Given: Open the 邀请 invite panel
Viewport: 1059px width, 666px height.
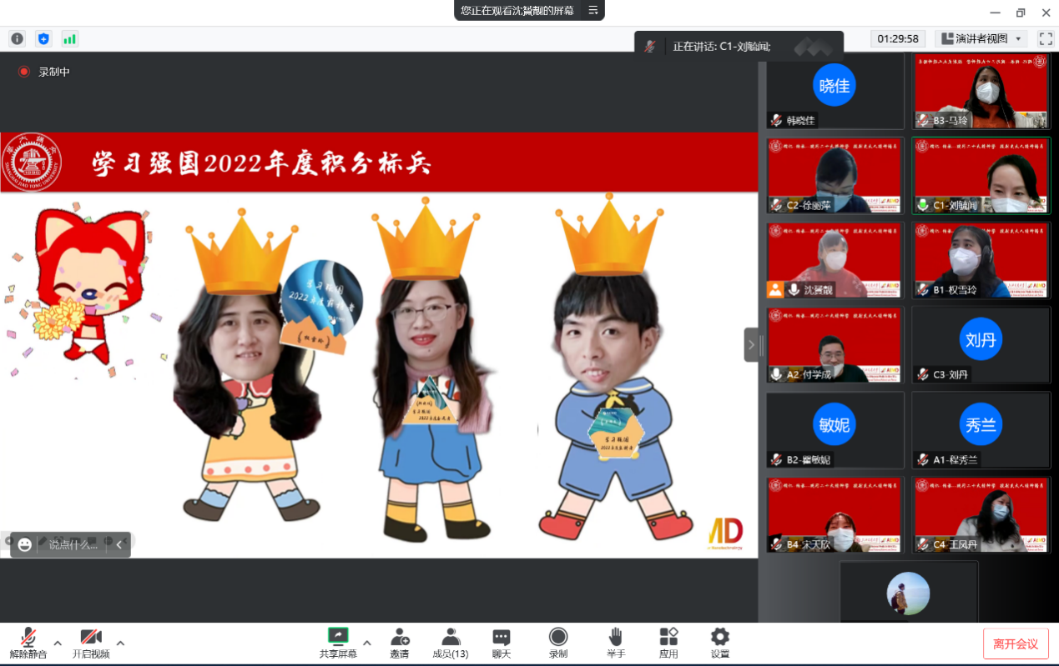Looking at the screenshot, I should [x=400, y=643].
